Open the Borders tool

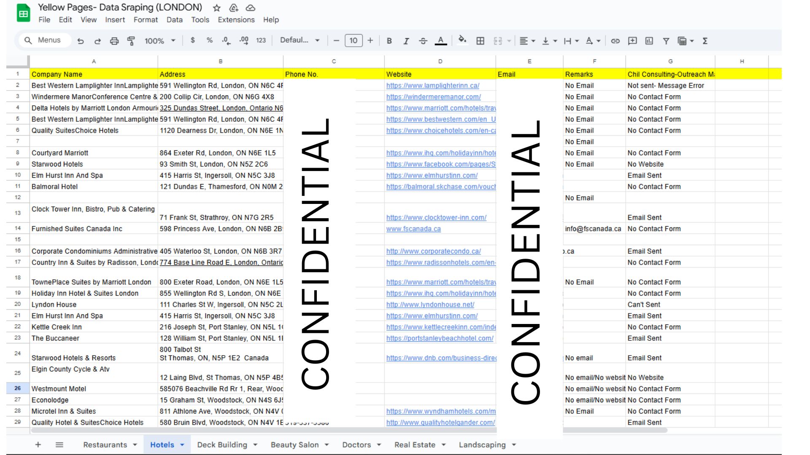pyautogui.click(x=480, y=41)
